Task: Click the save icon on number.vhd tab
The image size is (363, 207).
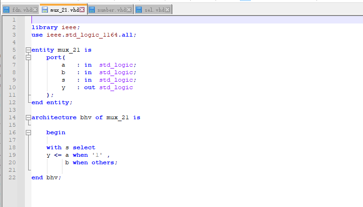Action: [92, 10]
